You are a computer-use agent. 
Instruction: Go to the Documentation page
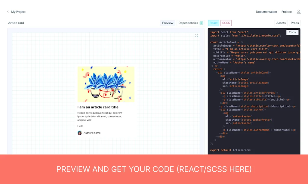coord(266,12)
